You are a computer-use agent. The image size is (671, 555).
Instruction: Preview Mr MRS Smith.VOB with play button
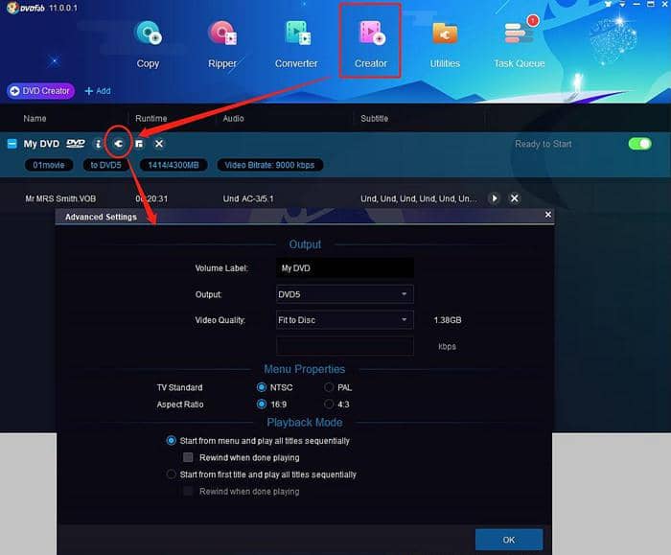pos(494,198)
